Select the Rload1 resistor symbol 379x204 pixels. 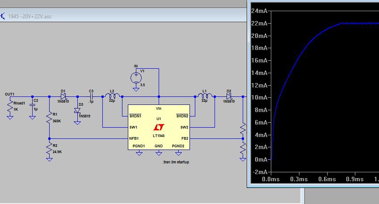[x=10, y=107]
